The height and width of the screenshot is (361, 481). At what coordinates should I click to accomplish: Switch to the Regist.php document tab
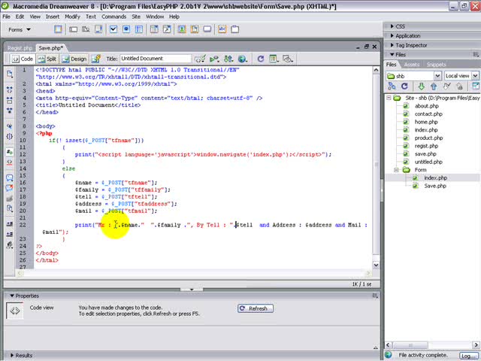click(x=18, y=47)
